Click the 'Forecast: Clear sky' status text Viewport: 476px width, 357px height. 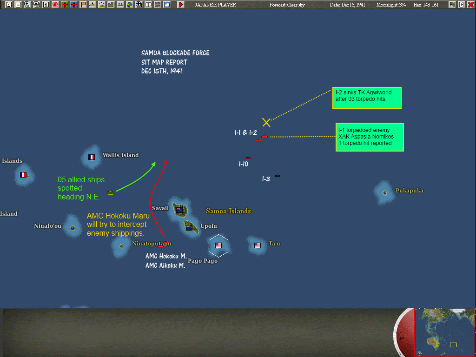pyautogui.click(x=287, y=5)
